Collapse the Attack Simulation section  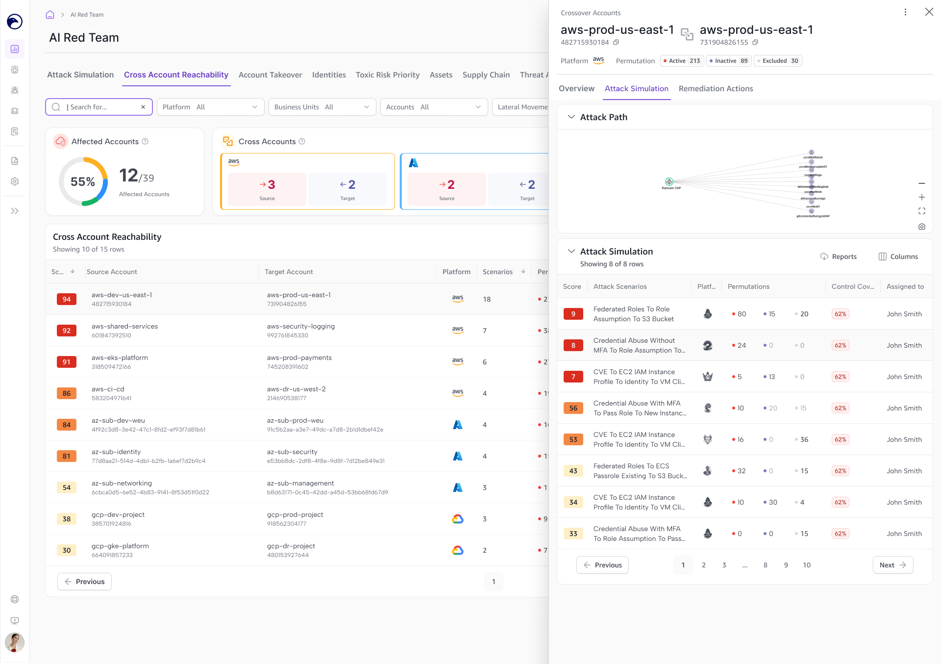[571, 251]
